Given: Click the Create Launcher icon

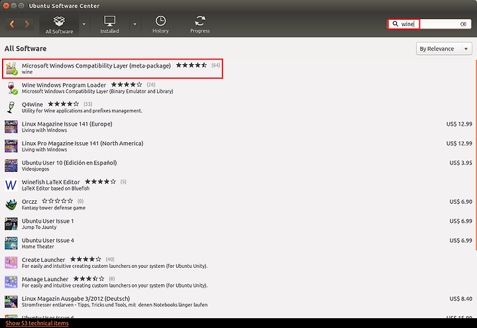Looking at the screenshot, I should click(11, 263).
